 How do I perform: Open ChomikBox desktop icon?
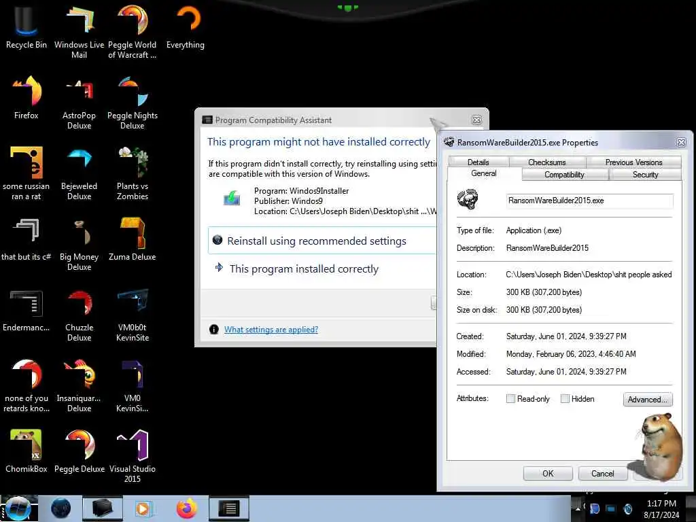pos(27,451)
